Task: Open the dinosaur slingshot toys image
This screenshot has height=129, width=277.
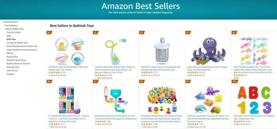Action: point(254,51)
